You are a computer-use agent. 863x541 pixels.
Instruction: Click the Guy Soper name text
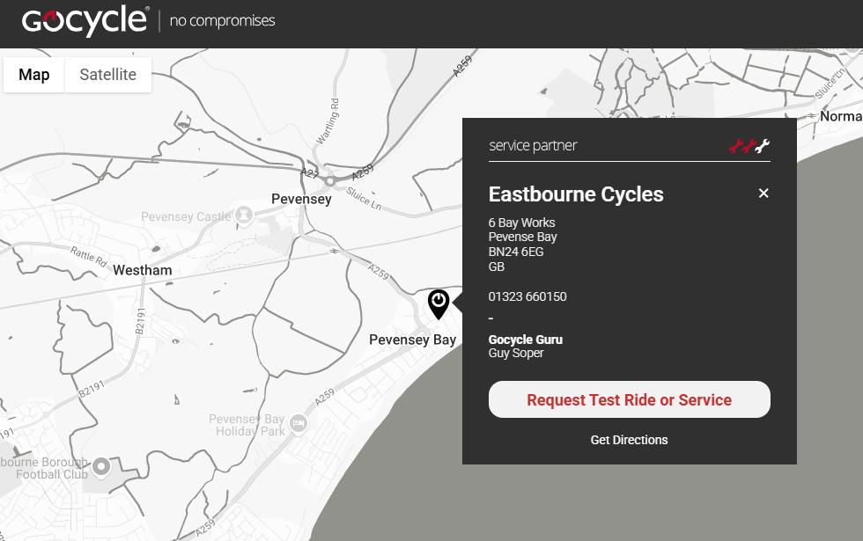point(516,353)
